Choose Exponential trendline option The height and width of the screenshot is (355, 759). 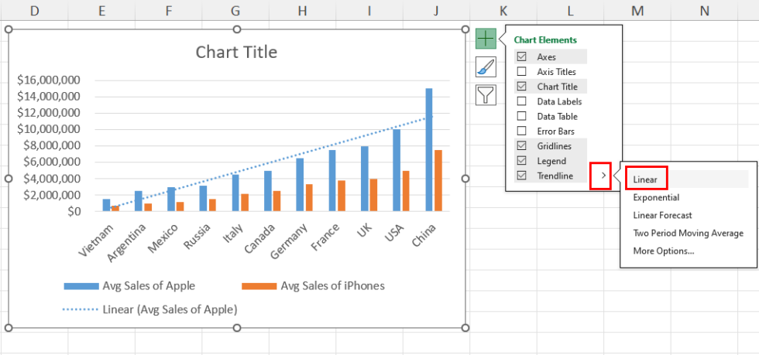(655, 197)
